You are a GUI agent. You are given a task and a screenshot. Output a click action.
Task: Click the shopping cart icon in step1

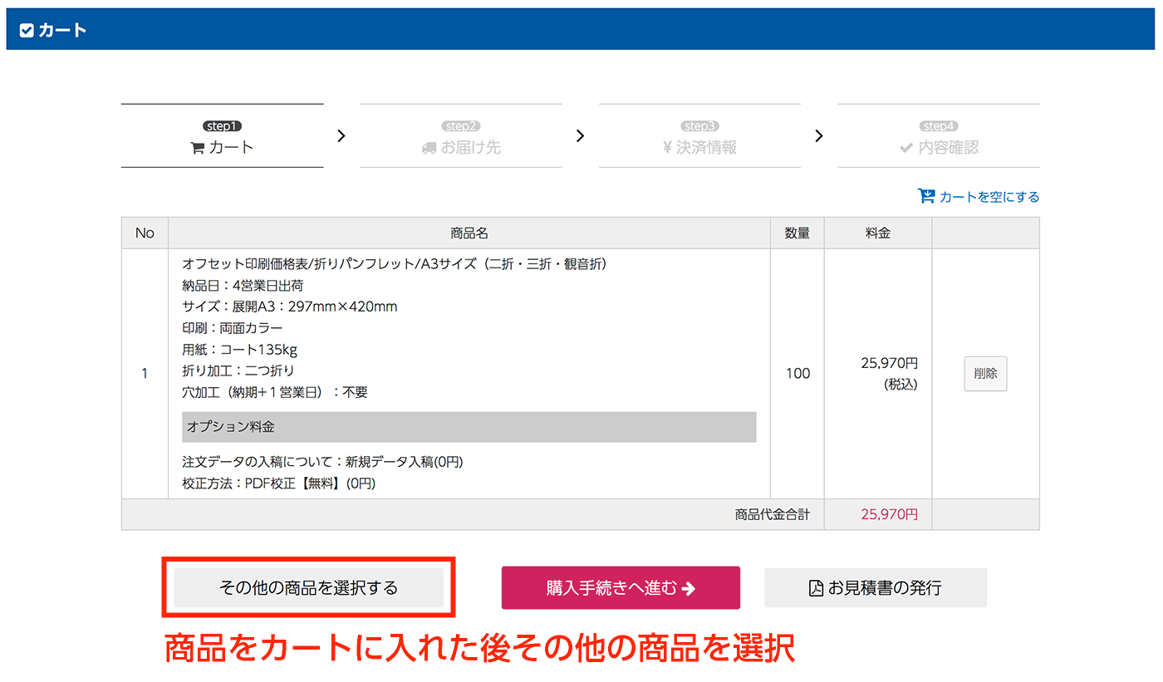pyautogui.click(x=196, y=146)
